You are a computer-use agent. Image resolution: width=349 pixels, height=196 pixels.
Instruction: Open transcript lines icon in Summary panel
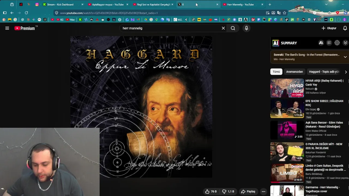[x=329, y=43]
